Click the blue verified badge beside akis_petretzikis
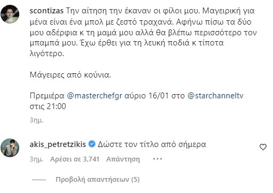Viewport: 273px width, 193px height. [x=92, y=144]
